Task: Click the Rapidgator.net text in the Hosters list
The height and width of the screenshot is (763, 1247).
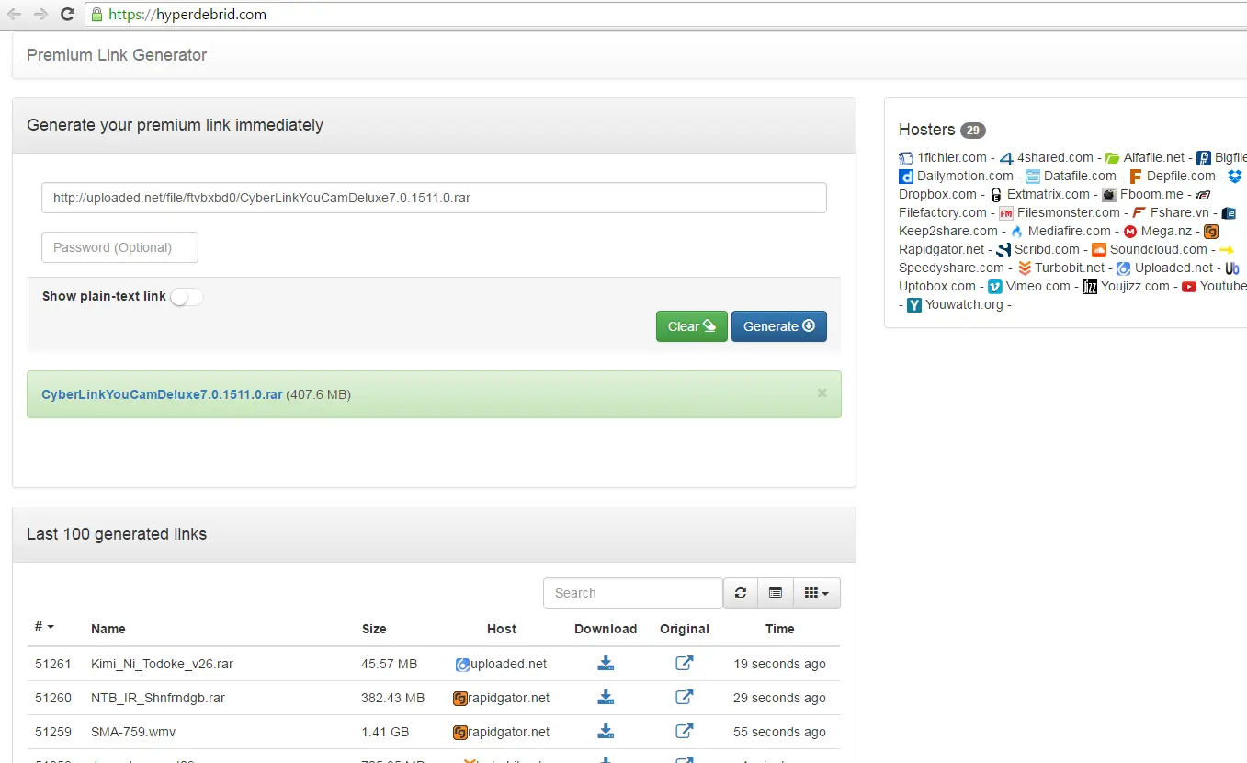Action: pos(941,249)
